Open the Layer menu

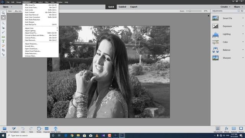[34, 2]
